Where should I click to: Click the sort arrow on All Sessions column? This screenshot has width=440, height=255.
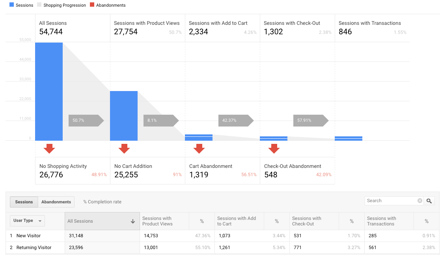pos(133,221)
